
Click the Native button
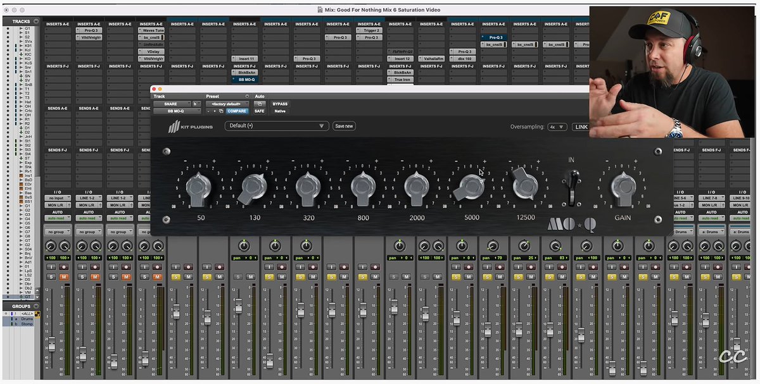[279, 111]
